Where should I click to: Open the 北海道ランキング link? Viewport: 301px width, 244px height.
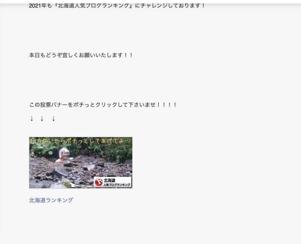(51, 200)
